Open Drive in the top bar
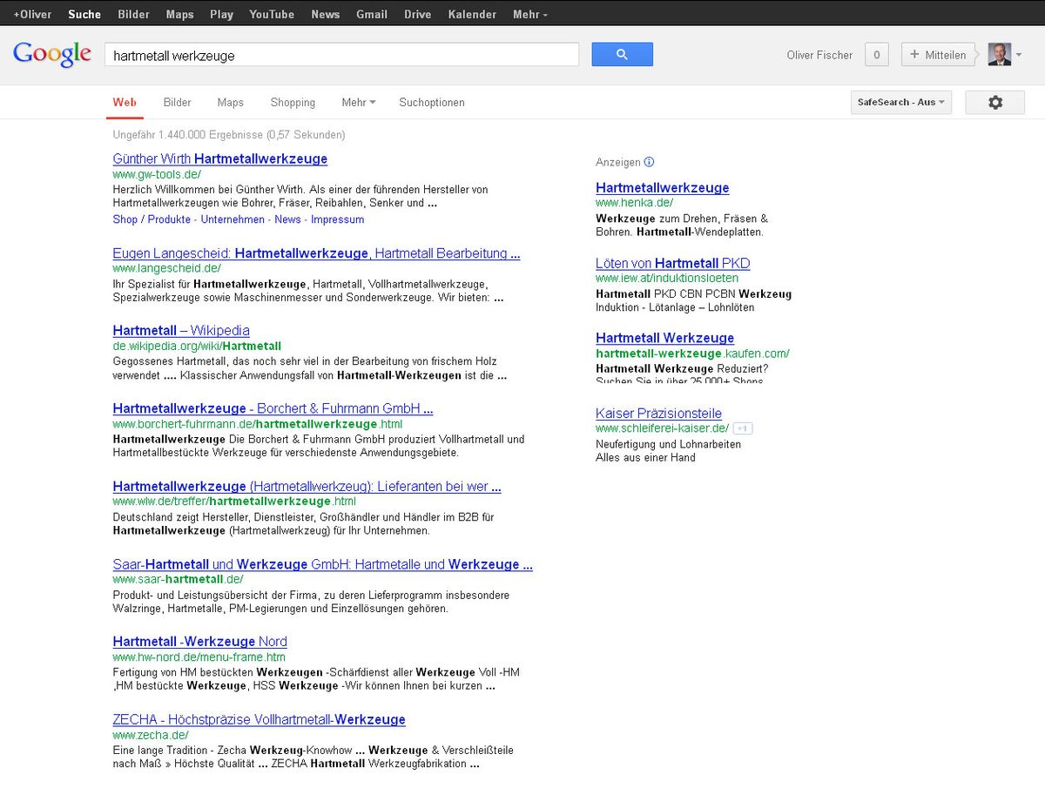 click(x=418, y=14)
